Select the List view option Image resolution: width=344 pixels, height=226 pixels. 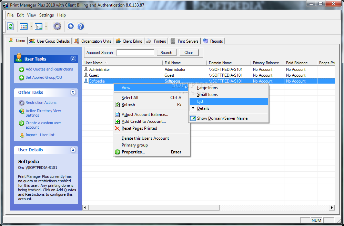(x=229, y=101)
